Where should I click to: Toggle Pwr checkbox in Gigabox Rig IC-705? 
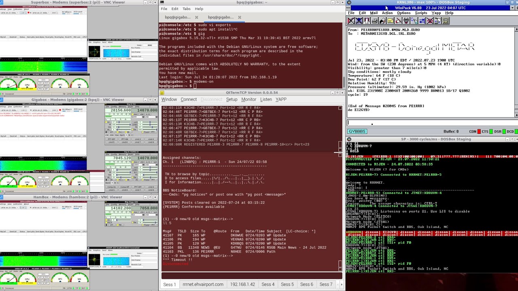click(134, 129)
